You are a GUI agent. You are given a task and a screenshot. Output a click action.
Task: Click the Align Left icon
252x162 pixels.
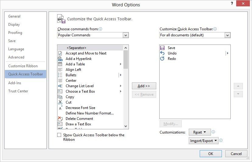point(60,70)
